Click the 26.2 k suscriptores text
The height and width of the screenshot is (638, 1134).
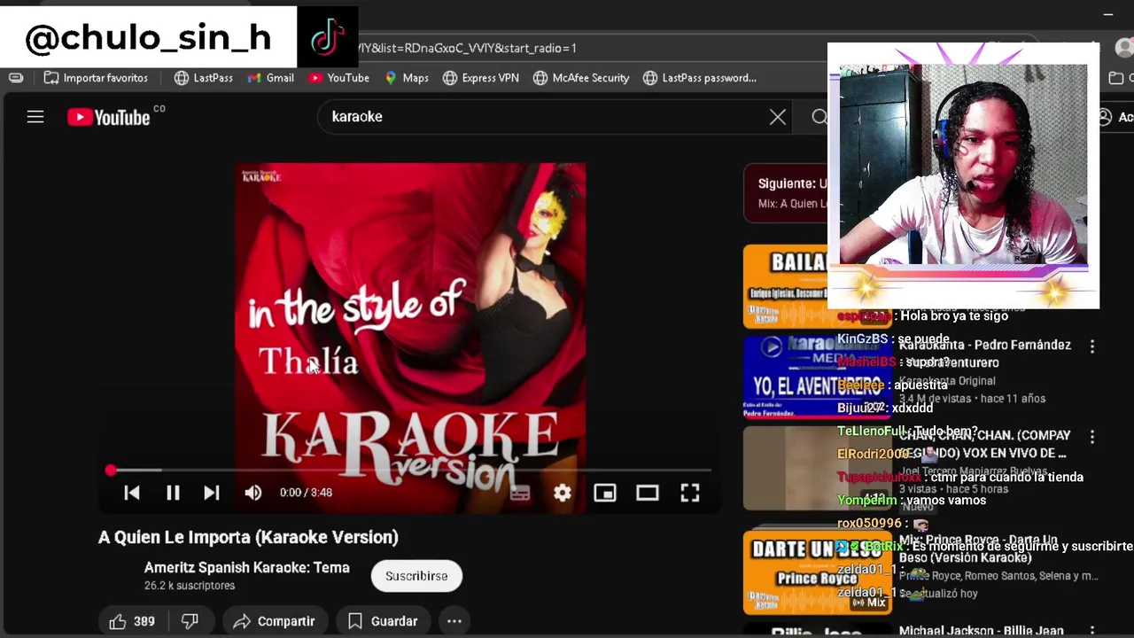[x=190, y=586]
